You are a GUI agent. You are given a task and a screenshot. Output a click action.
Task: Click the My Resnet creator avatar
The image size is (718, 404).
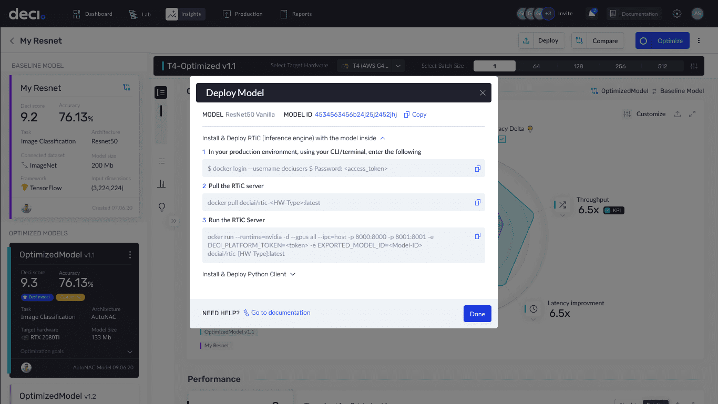26,208
